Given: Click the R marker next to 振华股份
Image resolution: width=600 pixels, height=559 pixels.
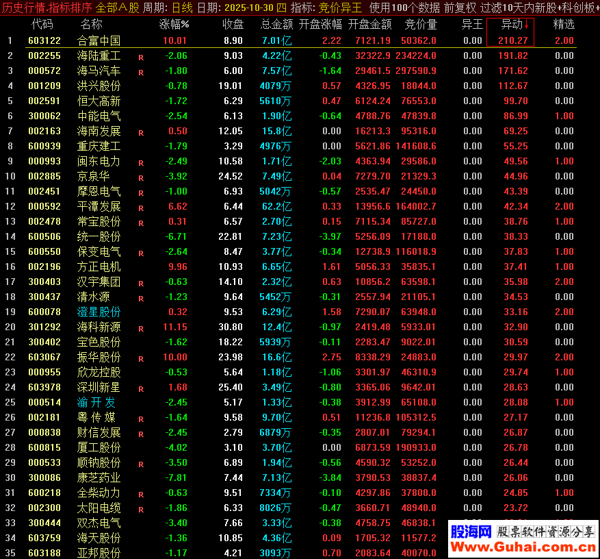Looking at the screenshot, I should point(141,358).
